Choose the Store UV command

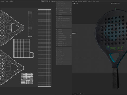tap(64, 60)
